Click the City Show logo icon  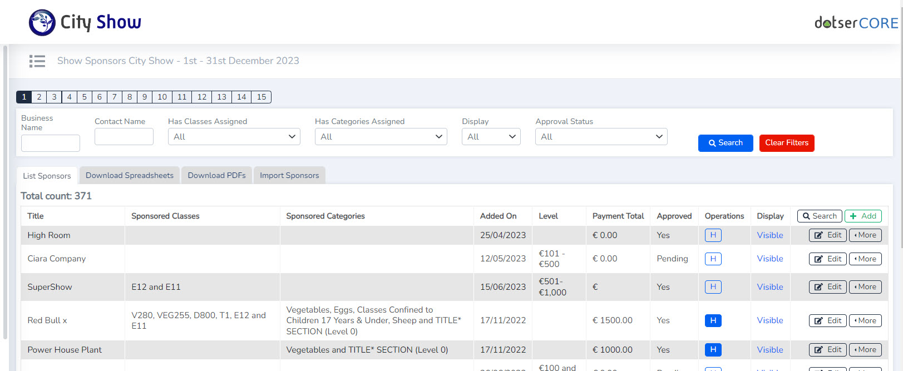coord(42,23)
